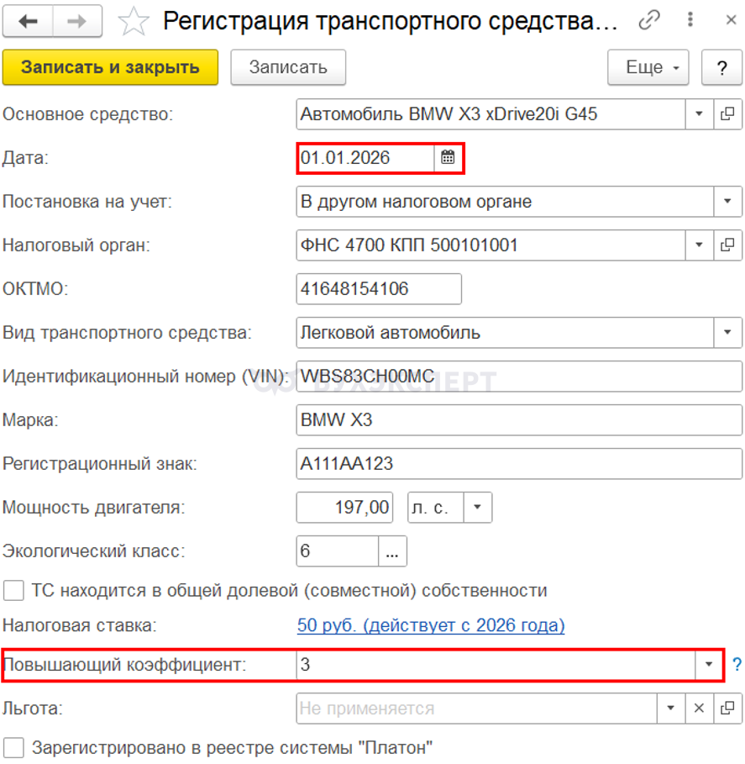
Task: Open tax rate link 50 руб.
Action: tap(431, 625)
